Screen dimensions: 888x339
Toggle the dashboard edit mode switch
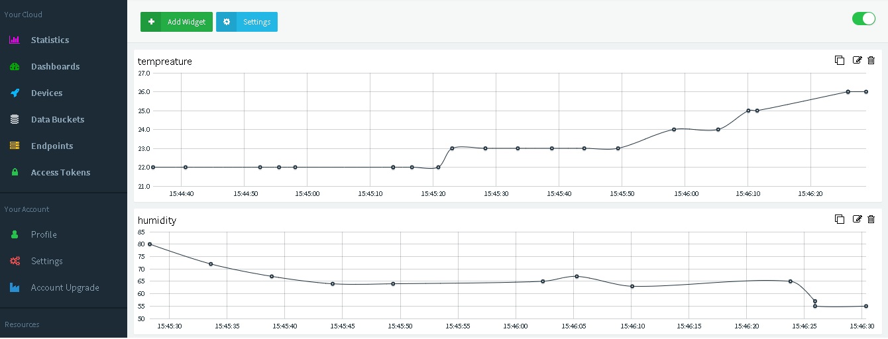[863, 19]
